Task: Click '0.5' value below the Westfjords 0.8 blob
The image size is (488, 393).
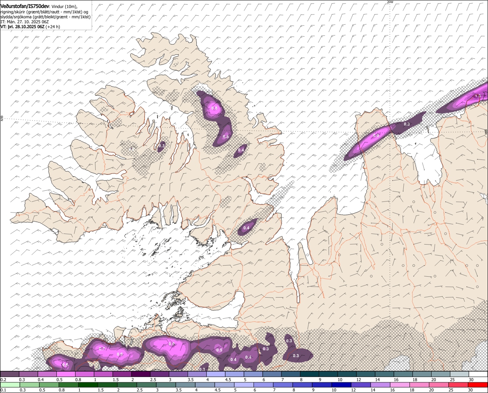Action: tap(226, 137)
